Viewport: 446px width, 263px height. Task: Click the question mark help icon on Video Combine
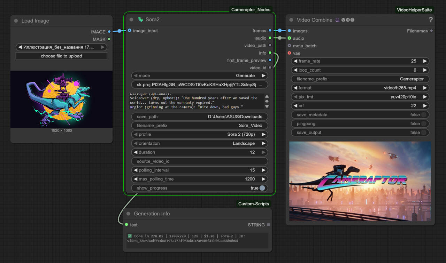click(x=431, y=20)
